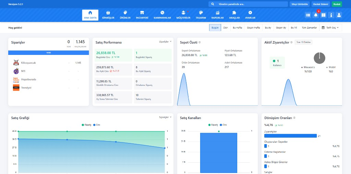The image size is (351, 174).
Task: Open the Ana Sayfa home tab
Action: (x=90, y=15)
